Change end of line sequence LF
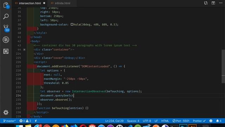The width and height of the screenshot is (225, 127). tap(156, 121)
